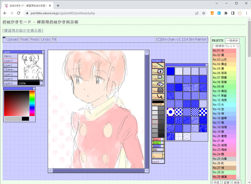Click Fill in the painter menu

pyautogui.click(x=54, y=39)
